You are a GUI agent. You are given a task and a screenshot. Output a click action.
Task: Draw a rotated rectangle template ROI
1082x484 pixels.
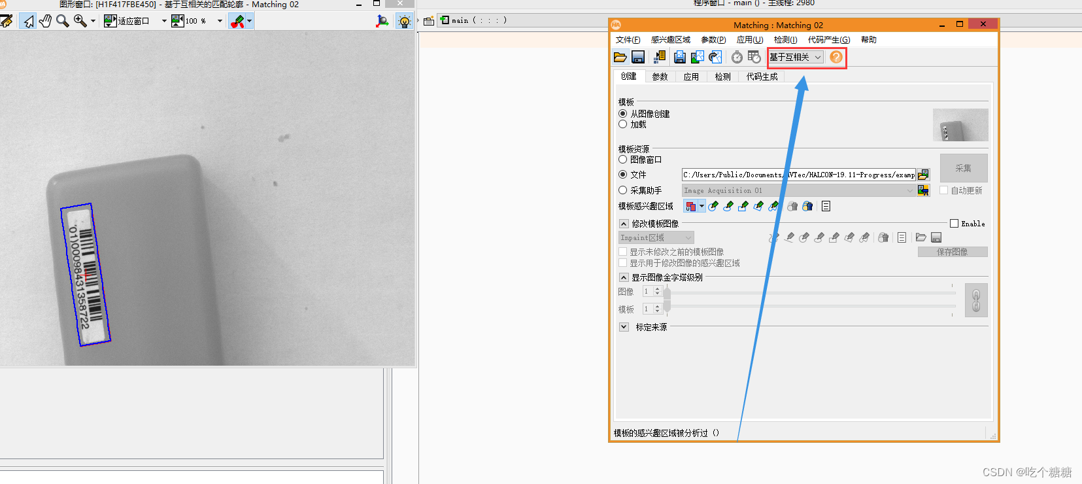coord(758,206)
